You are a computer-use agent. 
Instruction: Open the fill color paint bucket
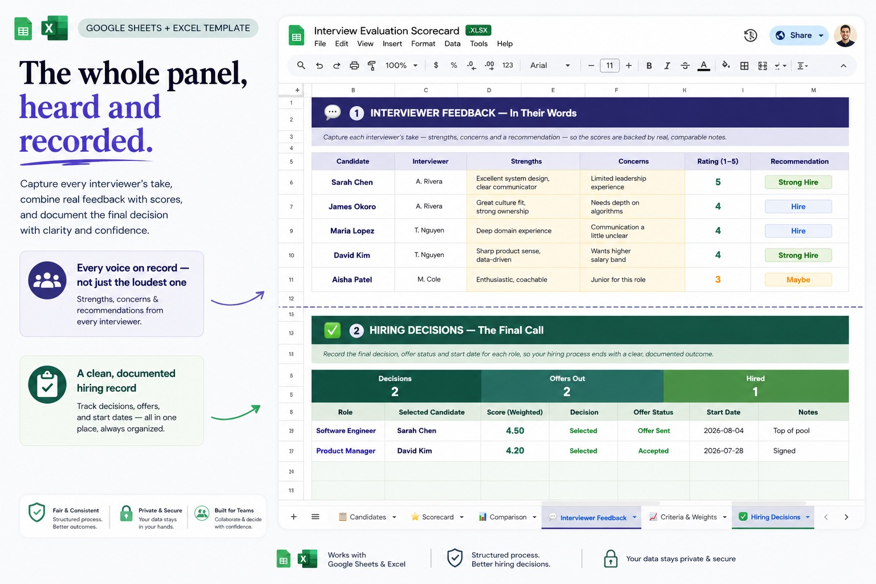(x=725, y=66)
